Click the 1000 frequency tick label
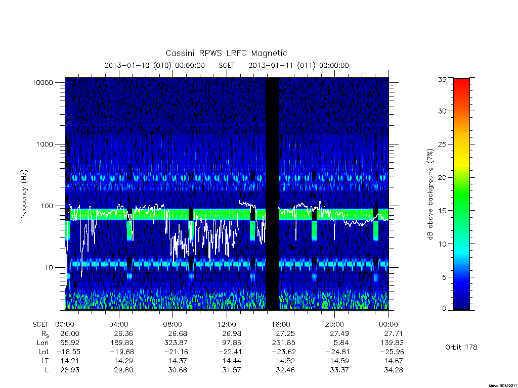 pyautogui.click(x=45, y=144)
